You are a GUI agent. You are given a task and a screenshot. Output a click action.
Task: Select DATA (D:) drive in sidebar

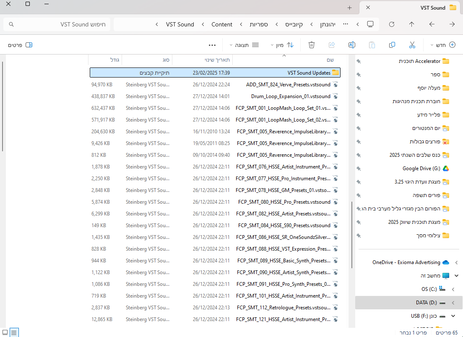[x=408, y=303]
